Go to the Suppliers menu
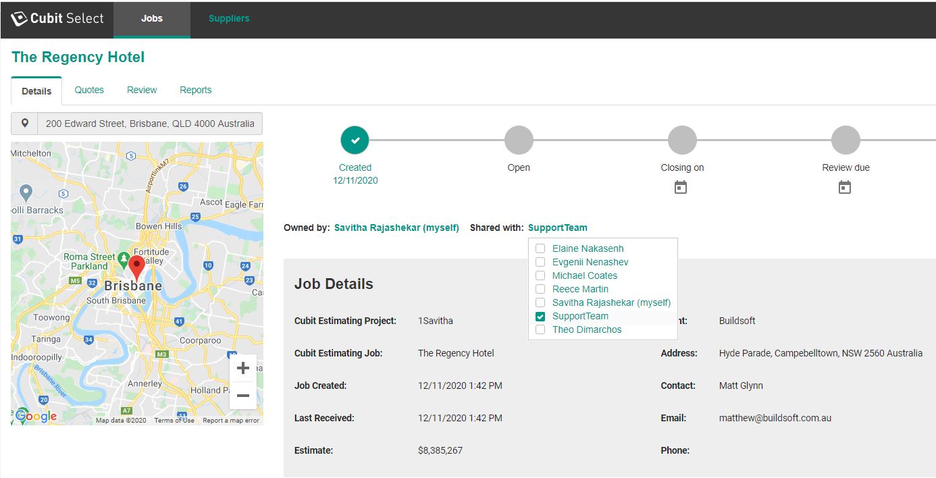The height and width of the screenshot is (478, 936). tap(229, 19)
